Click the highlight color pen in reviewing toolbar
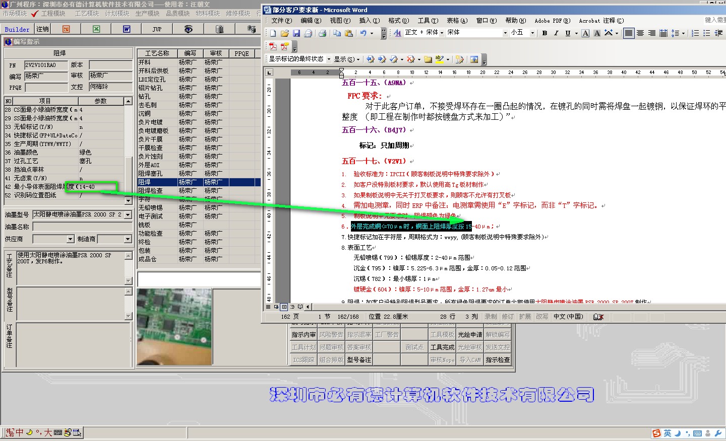Viewport: 726px width, 441px height. [440, 59]
